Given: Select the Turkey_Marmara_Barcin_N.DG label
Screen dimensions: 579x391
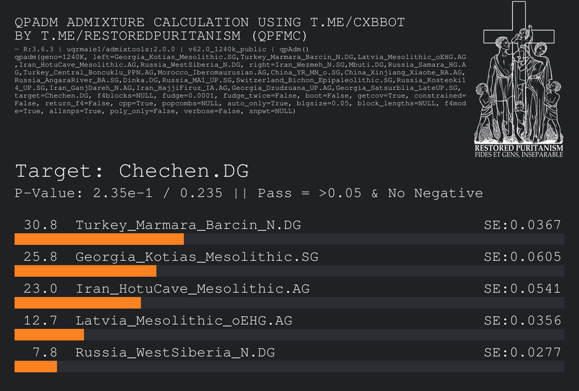Looking at the screenshot, I should 188,225.
